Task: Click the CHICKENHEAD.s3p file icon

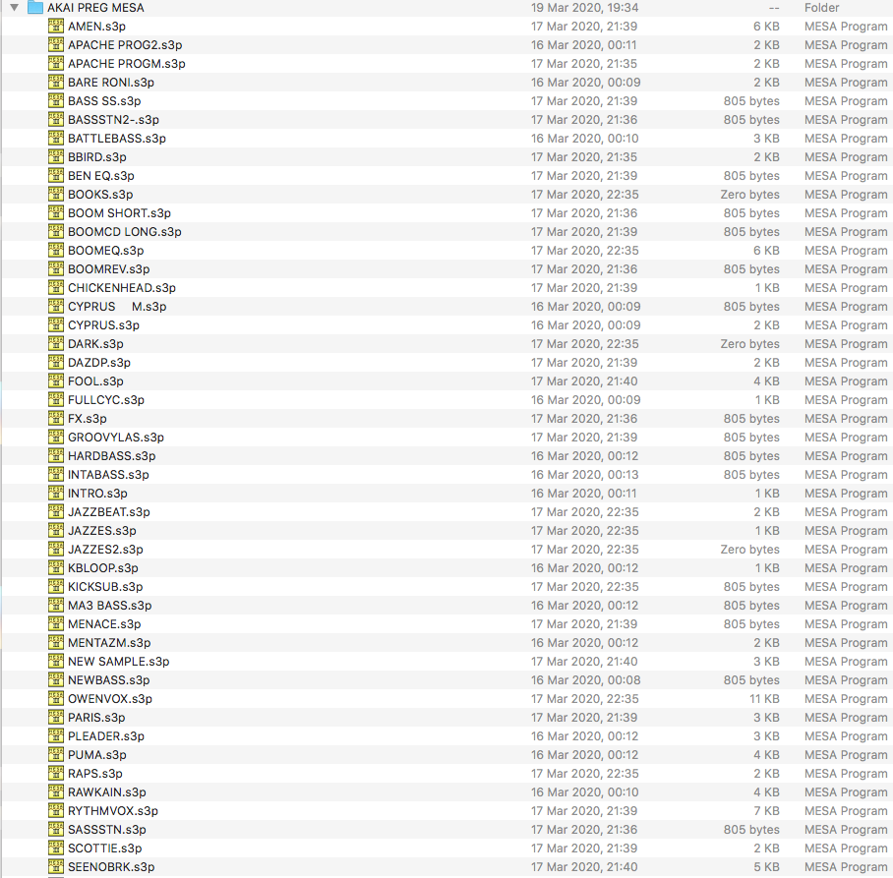Action: pyautogui.click(x=56, y=287)
